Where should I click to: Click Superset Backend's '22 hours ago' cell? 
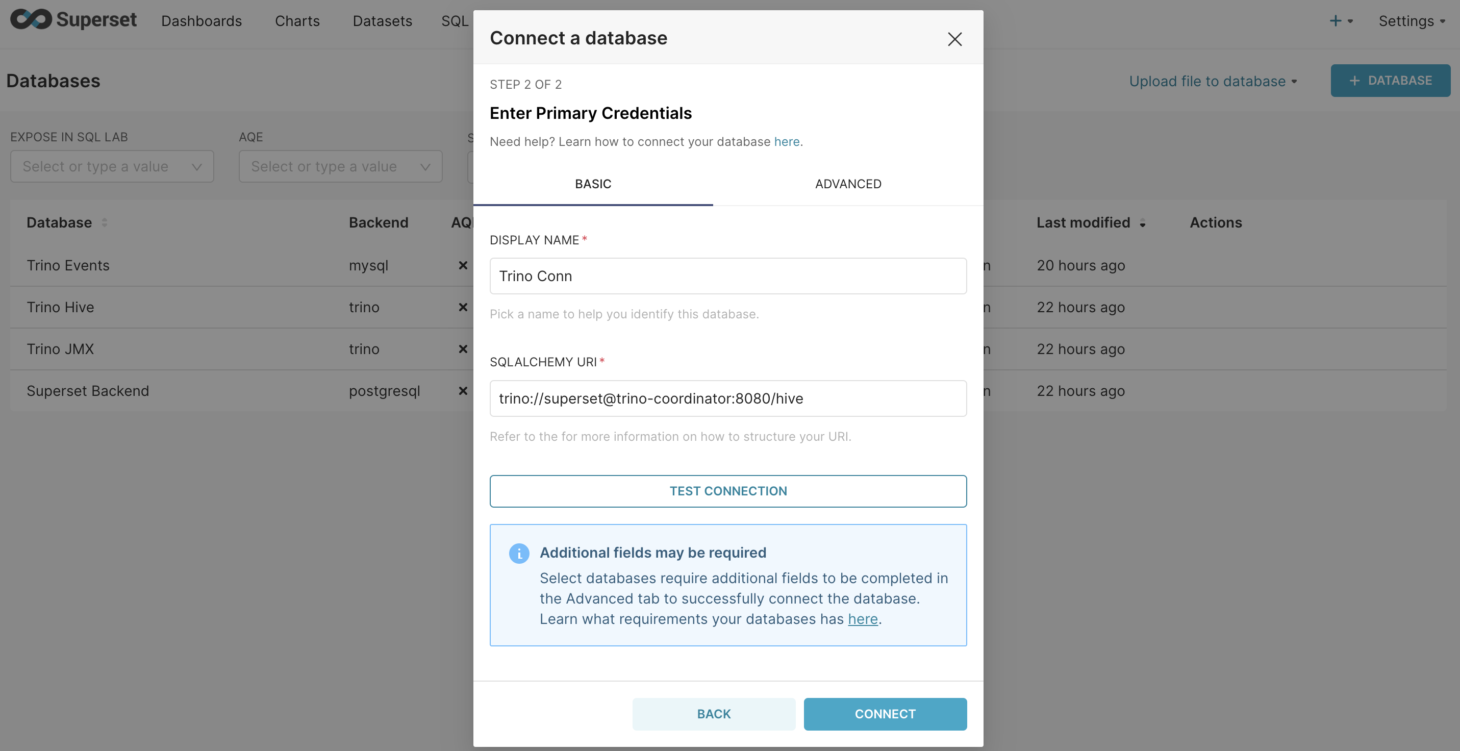pos(1080,391)
